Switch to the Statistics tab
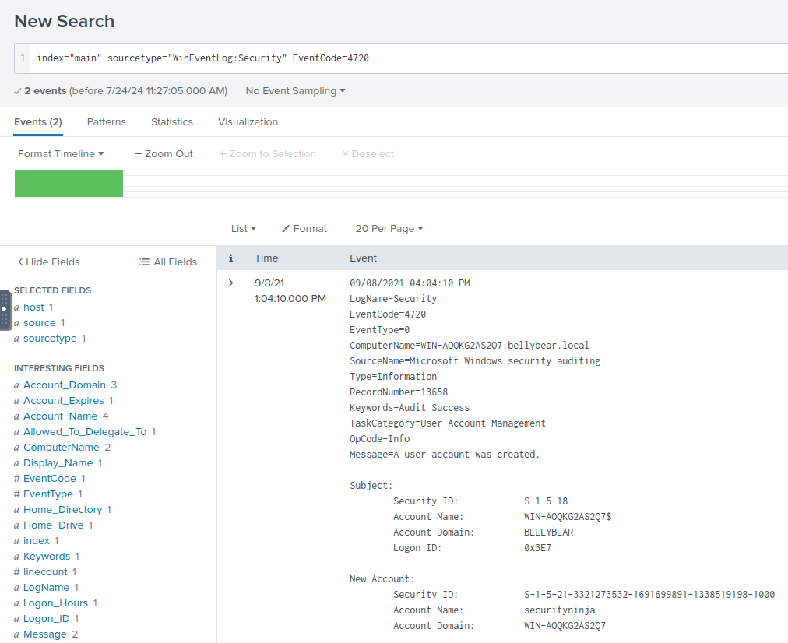 pos(172,122)
